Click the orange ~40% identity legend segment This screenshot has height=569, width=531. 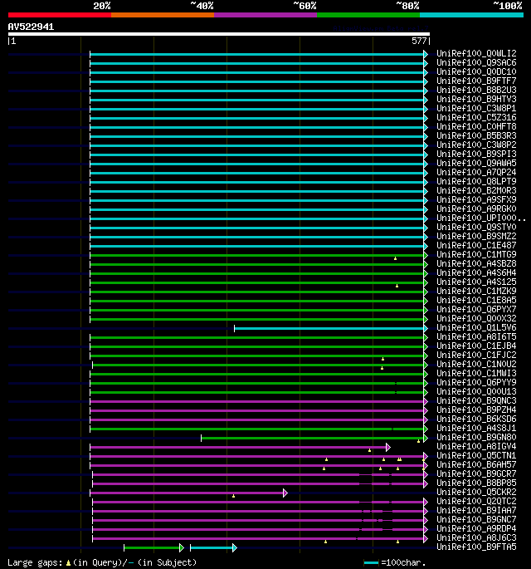tap(163, 15)
